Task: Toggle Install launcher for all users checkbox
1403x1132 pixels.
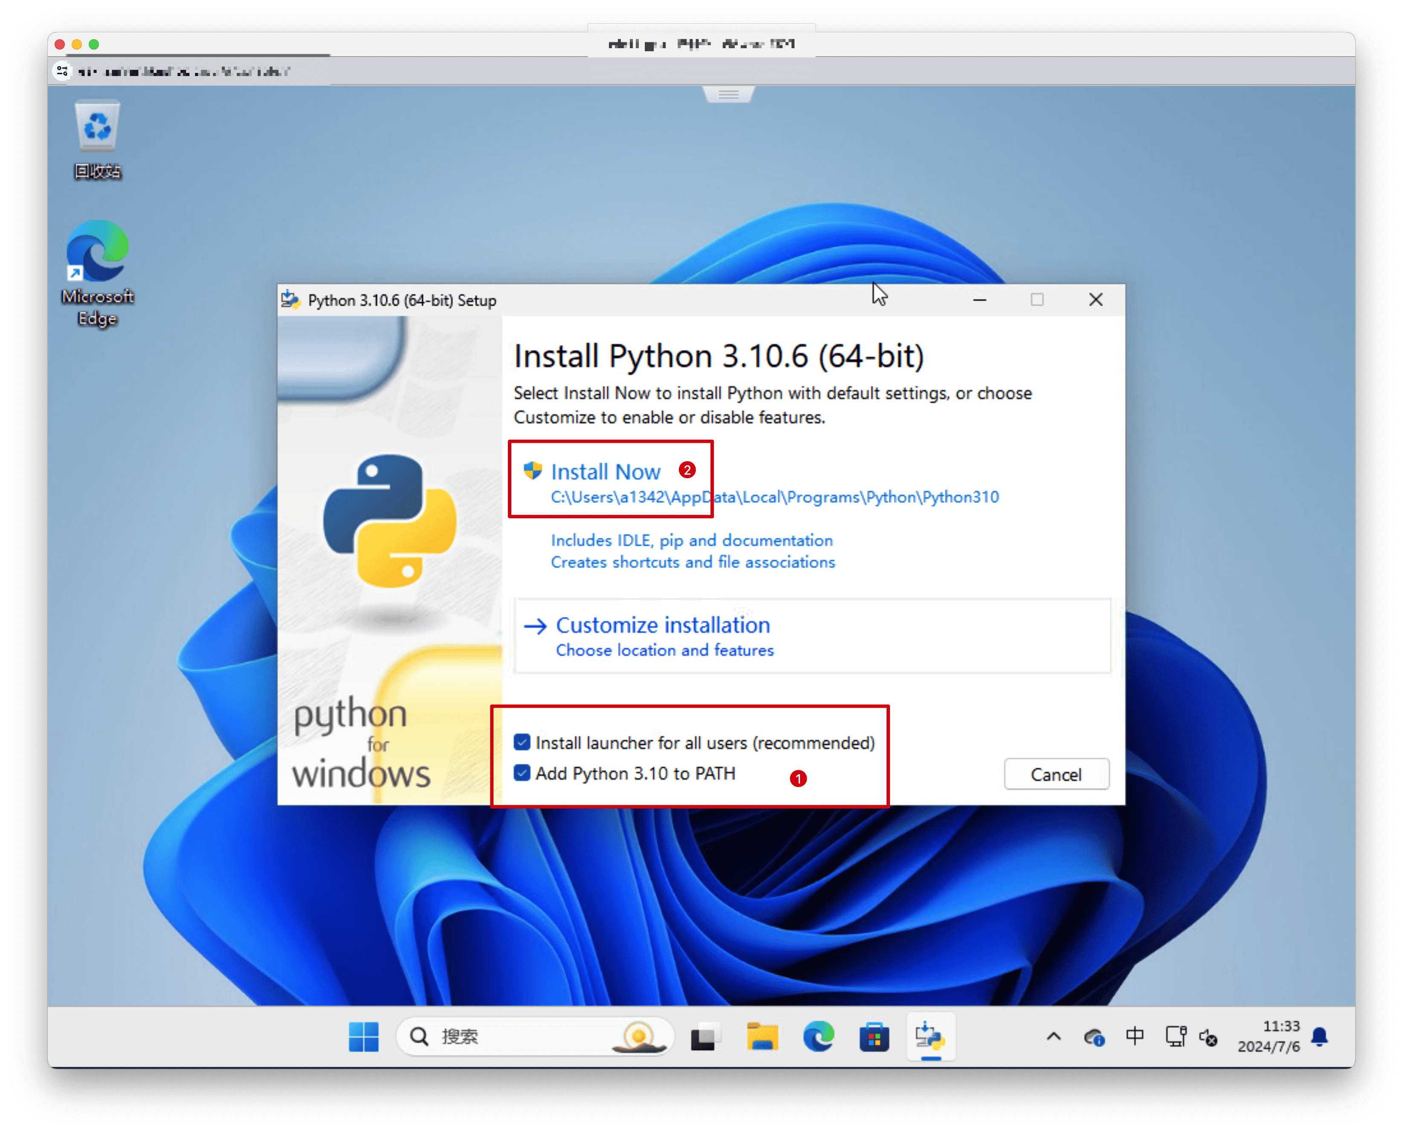Action: pos(522,742)
